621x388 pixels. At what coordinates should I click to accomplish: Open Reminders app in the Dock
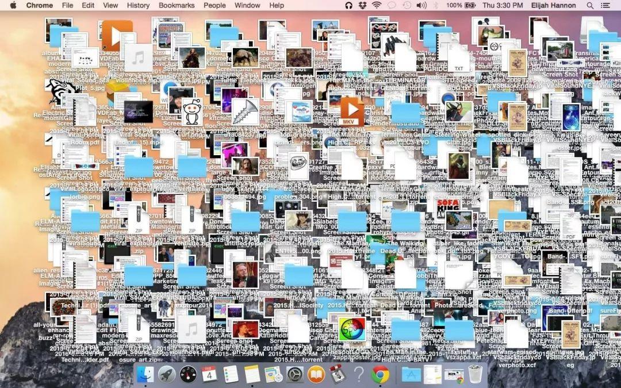pyautogui.click(x=231, y=374)
